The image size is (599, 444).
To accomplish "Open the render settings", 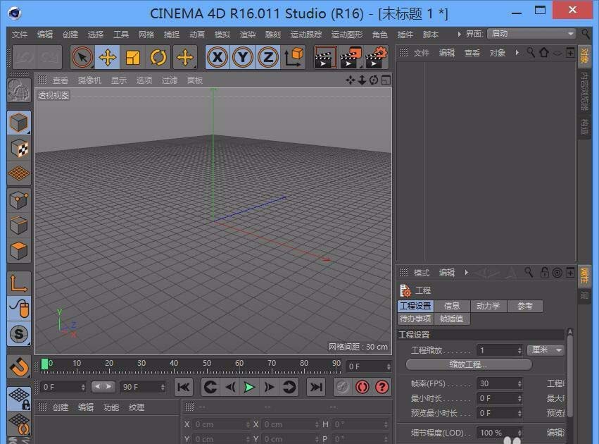I will pos(375,56).
